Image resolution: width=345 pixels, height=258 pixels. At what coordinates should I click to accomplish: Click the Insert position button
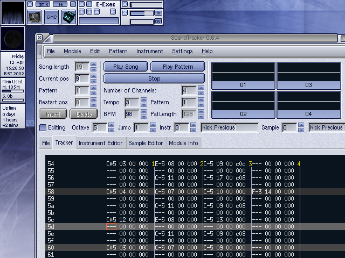[x=53, y=114]
